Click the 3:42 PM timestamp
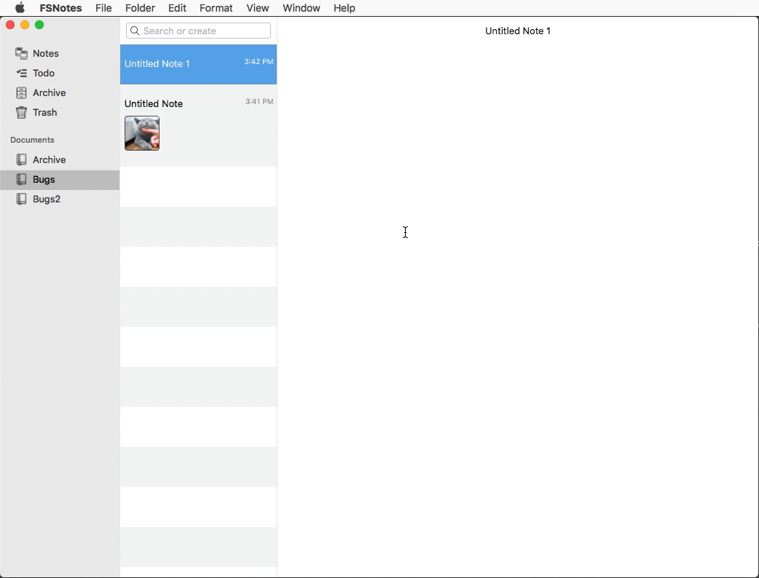759x578 pixels. [x=259, y=61]
